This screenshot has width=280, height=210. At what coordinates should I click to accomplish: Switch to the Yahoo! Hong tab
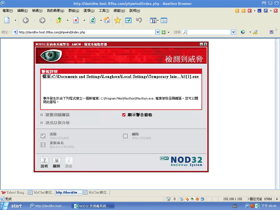click(14, 192)
